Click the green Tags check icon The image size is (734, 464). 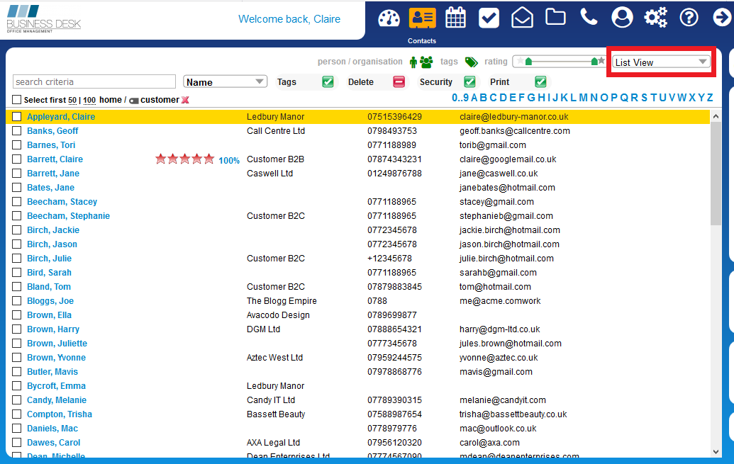328,82
